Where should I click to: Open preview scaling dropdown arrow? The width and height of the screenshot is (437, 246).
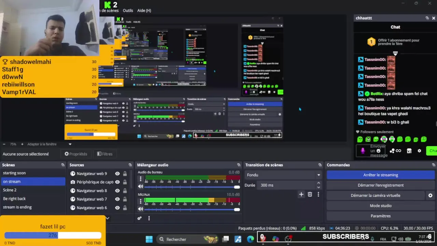coord(70,144)
